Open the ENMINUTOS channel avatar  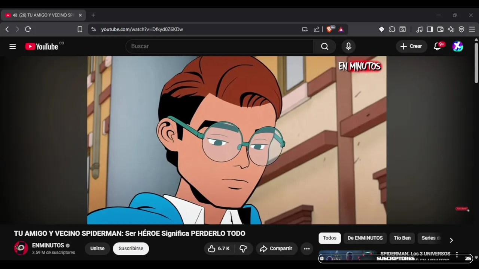click(21, 248)
